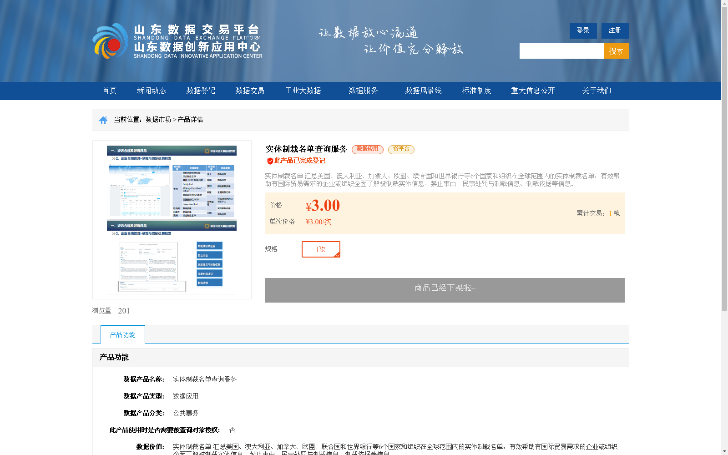Click the 注册 register button
The image size is (728, 455).
click(615, 30)
